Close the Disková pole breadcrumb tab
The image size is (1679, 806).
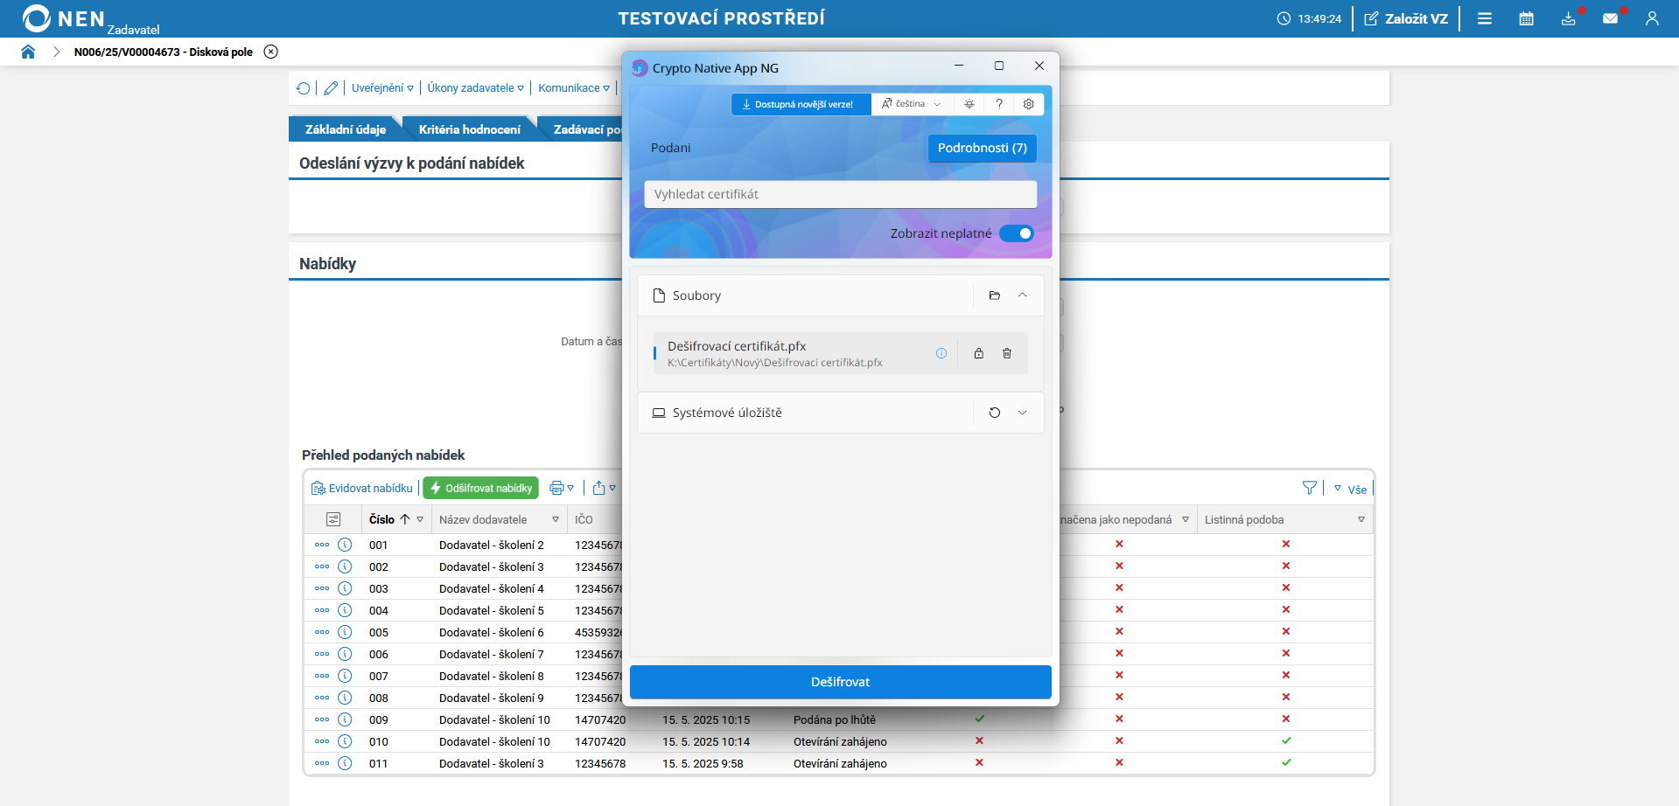[x=271, y=52]
